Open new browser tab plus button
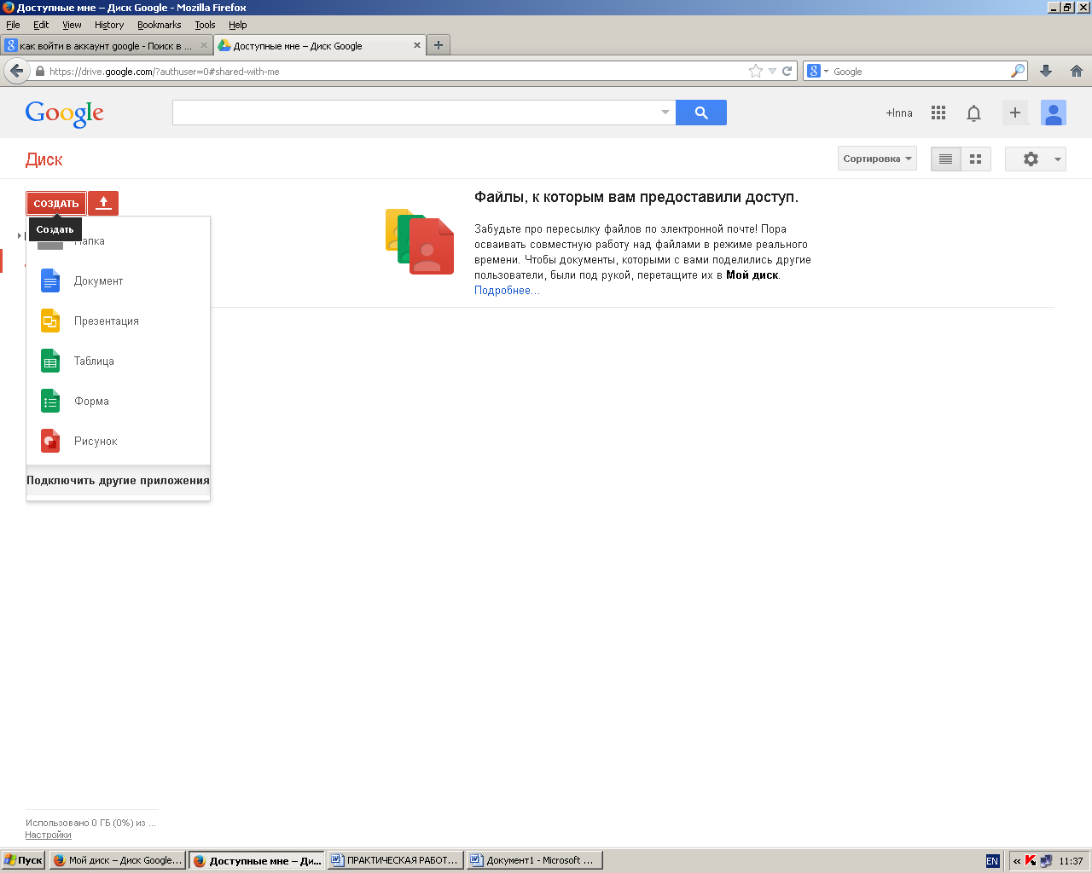 coord(439,45)
